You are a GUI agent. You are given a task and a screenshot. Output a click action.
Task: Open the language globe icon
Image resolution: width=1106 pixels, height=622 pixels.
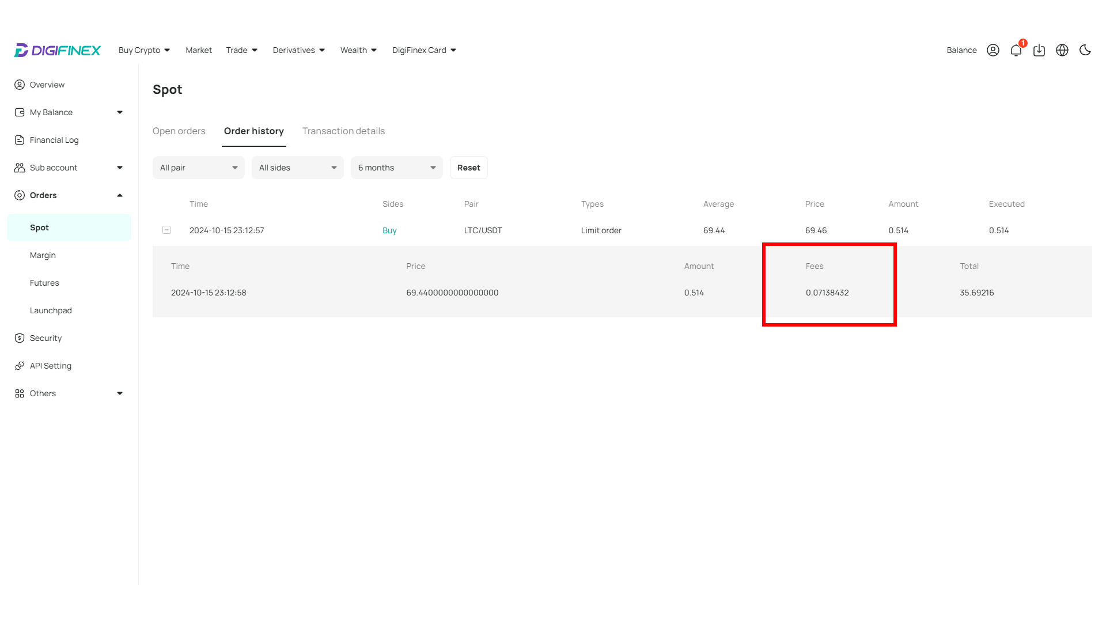click(1062, 50)
